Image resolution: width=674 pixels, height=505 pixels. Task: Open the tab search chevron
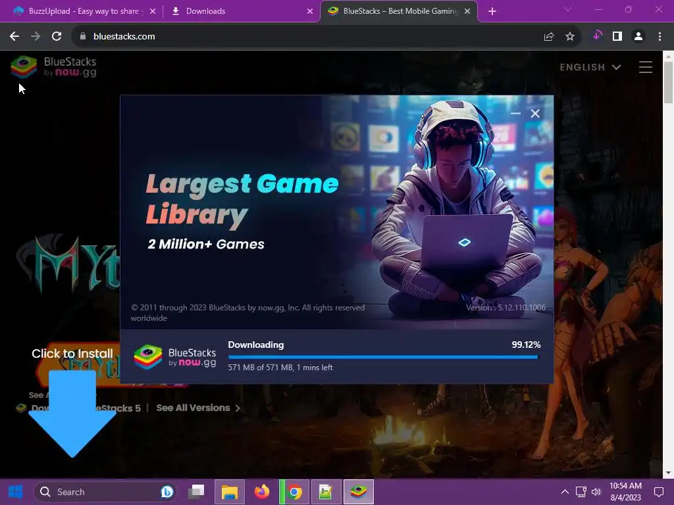tap(568, 9)
